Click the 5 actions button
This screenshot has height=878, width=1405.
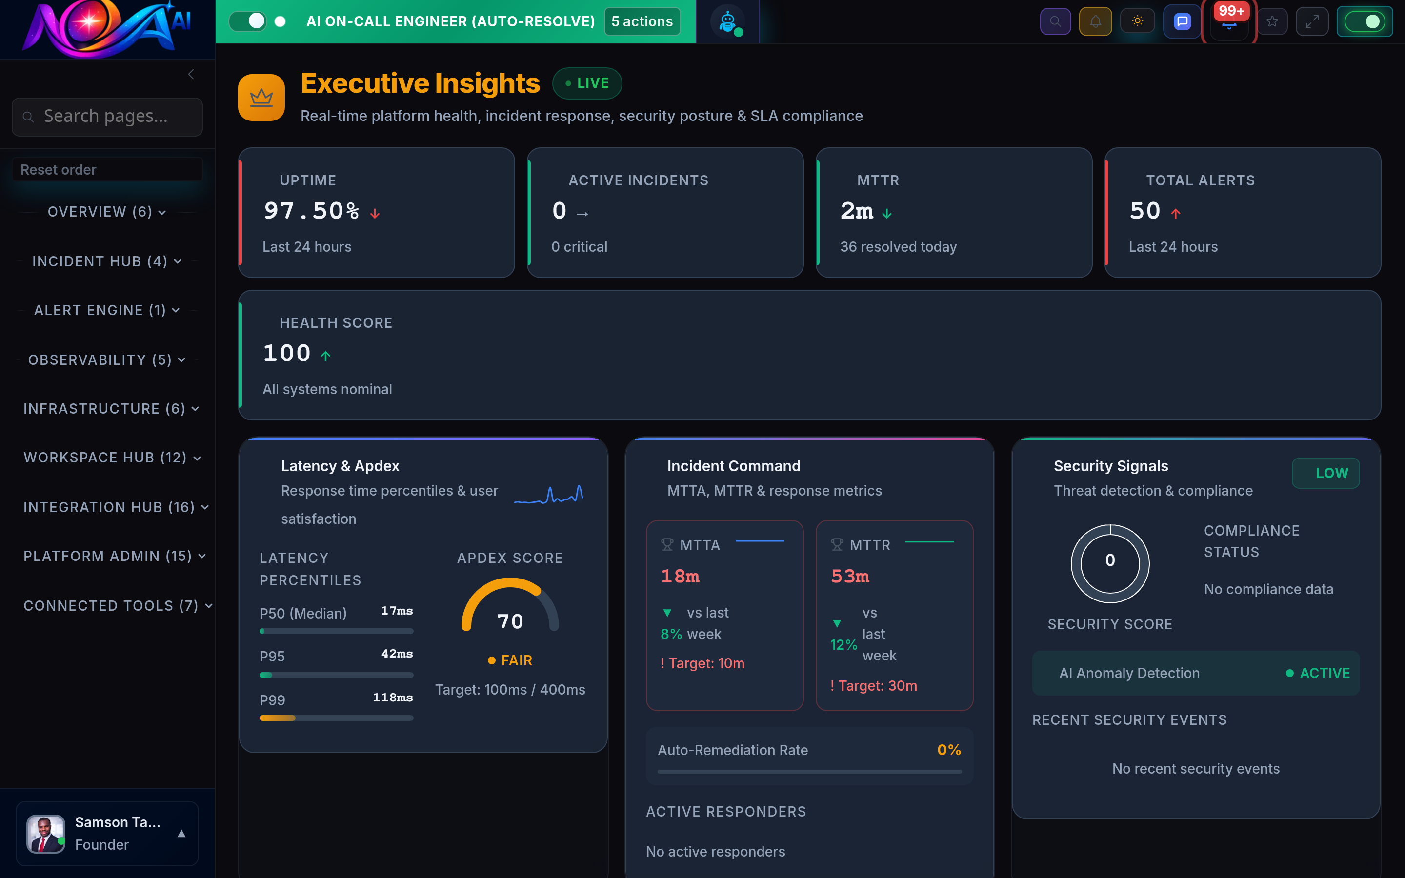pos(642,21)
